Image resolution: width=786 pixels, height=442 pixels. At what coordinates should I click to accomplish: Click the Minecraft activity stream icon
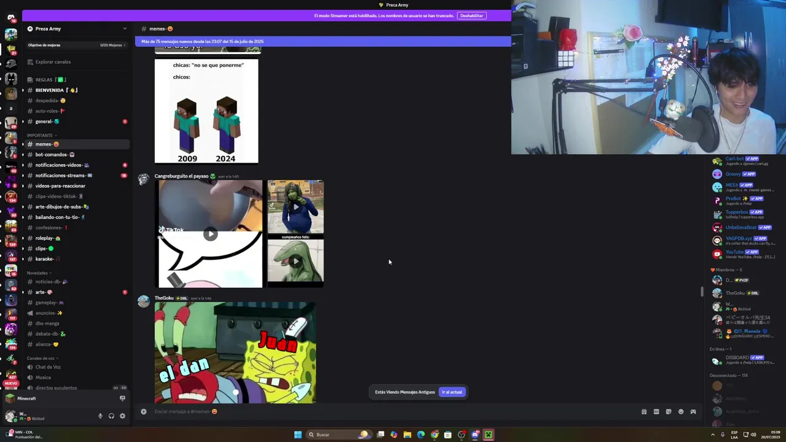122,398
